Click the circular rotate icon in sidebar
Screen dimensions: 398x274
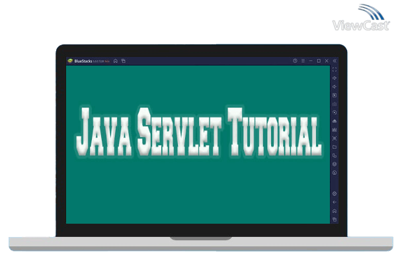pyautogui.click(x=335, y=173)
